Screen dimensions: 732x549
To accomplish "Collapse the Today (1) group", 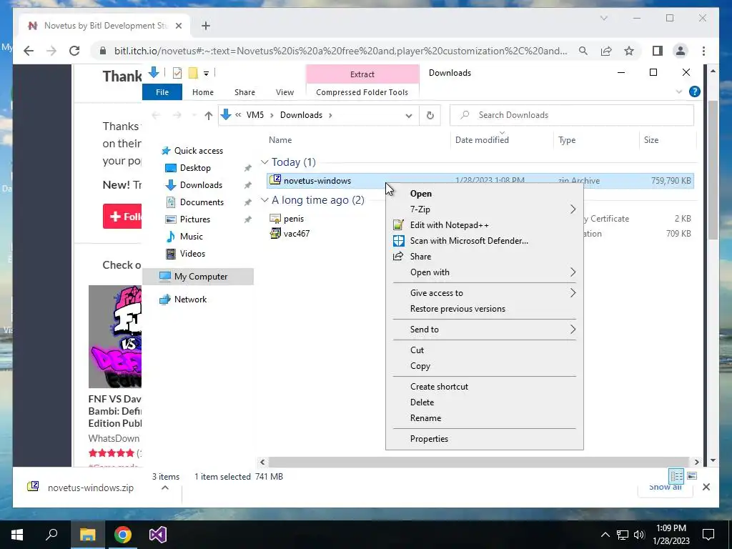I will click(264, 162).
